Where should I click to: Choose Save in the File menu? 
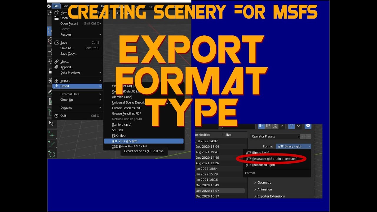coord(78,42)
